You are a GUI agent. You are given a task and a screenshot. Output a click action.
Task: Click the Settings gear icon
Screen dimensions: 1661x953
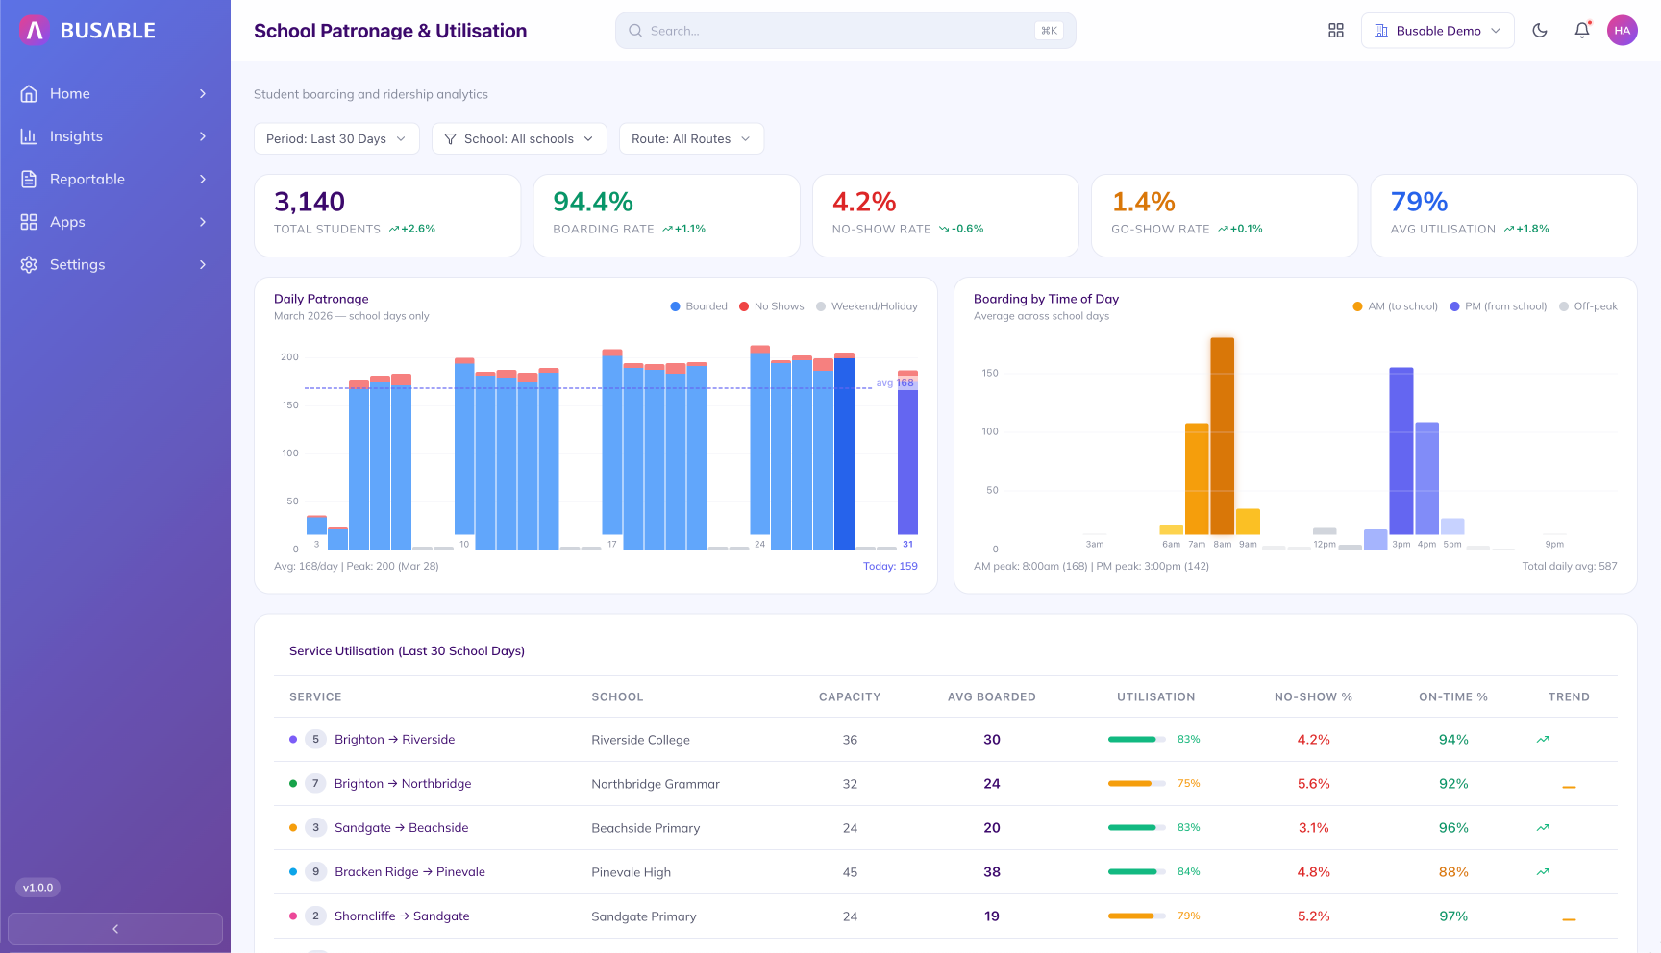pos(29,265)
